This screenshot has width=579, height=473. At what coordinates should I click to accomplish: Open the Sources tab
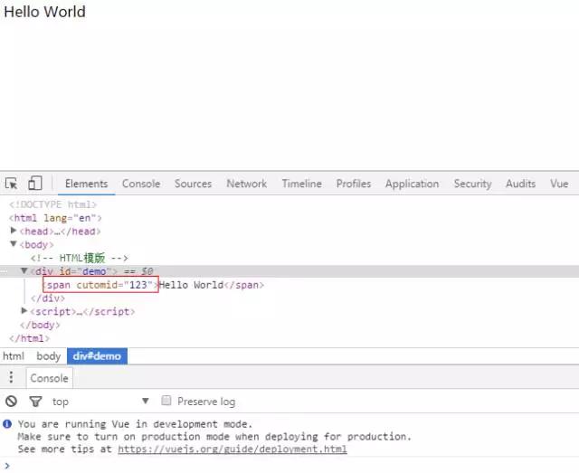coord(193,184)
